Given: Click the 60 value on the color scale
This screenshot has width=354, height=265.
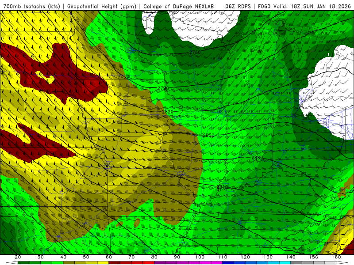Looking at the screenshot, I should [x=109, y=257].
